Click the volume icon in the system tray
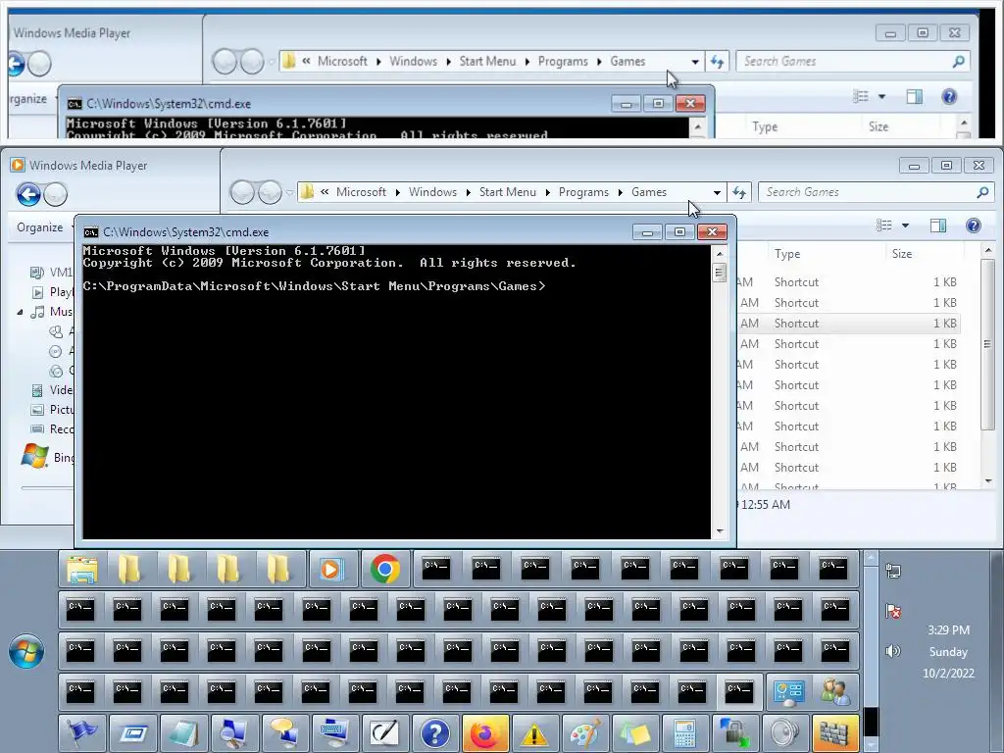Image resolution: width=1004 pixels, height=753 pixels. click(x=892, y=651)
